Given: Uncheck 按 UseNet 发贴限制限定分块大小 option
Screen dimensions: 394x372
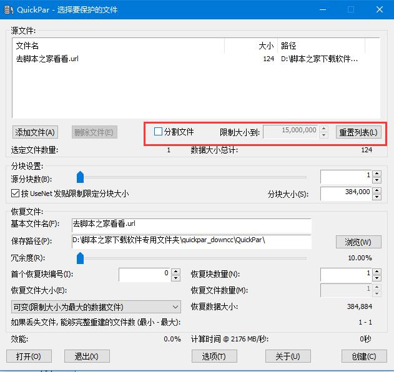Looking at the screenshot, I should coord(16,193).
